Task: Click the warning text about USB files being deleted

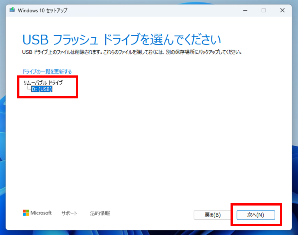Action: point(132,52)
